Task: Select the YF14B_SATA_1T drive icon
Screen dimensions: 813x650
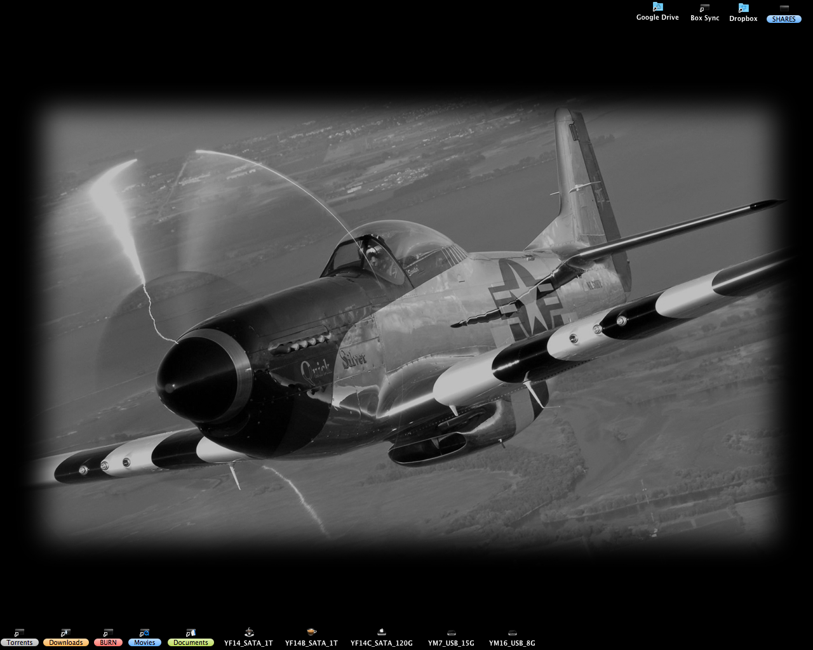Action: pyautogui.click(x=311, y=632)
